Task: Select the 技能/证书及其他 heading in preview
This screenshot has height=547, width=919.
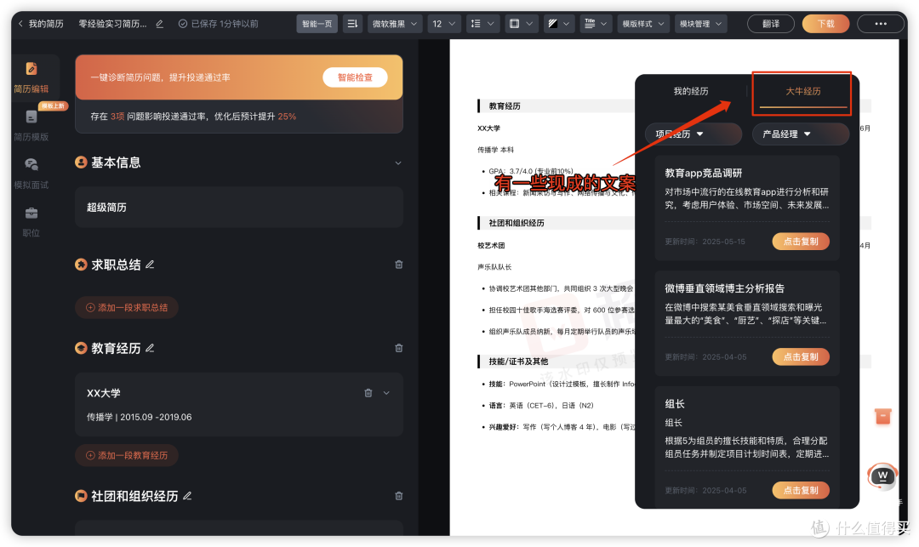Action: pyautogui.click(x=519, y=362)
